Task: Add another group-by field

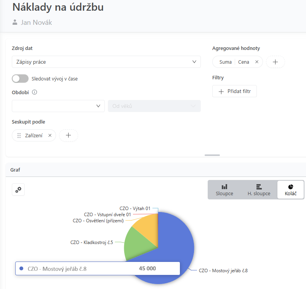Action: (68, 135)
